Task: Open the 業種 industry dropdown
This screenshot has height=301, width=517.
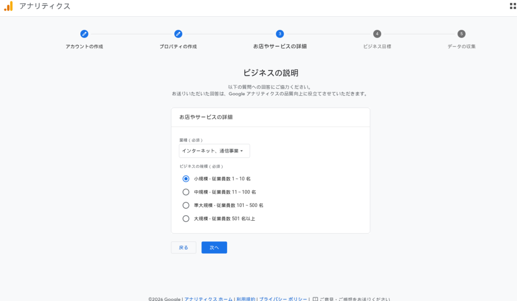Action: 214,151
